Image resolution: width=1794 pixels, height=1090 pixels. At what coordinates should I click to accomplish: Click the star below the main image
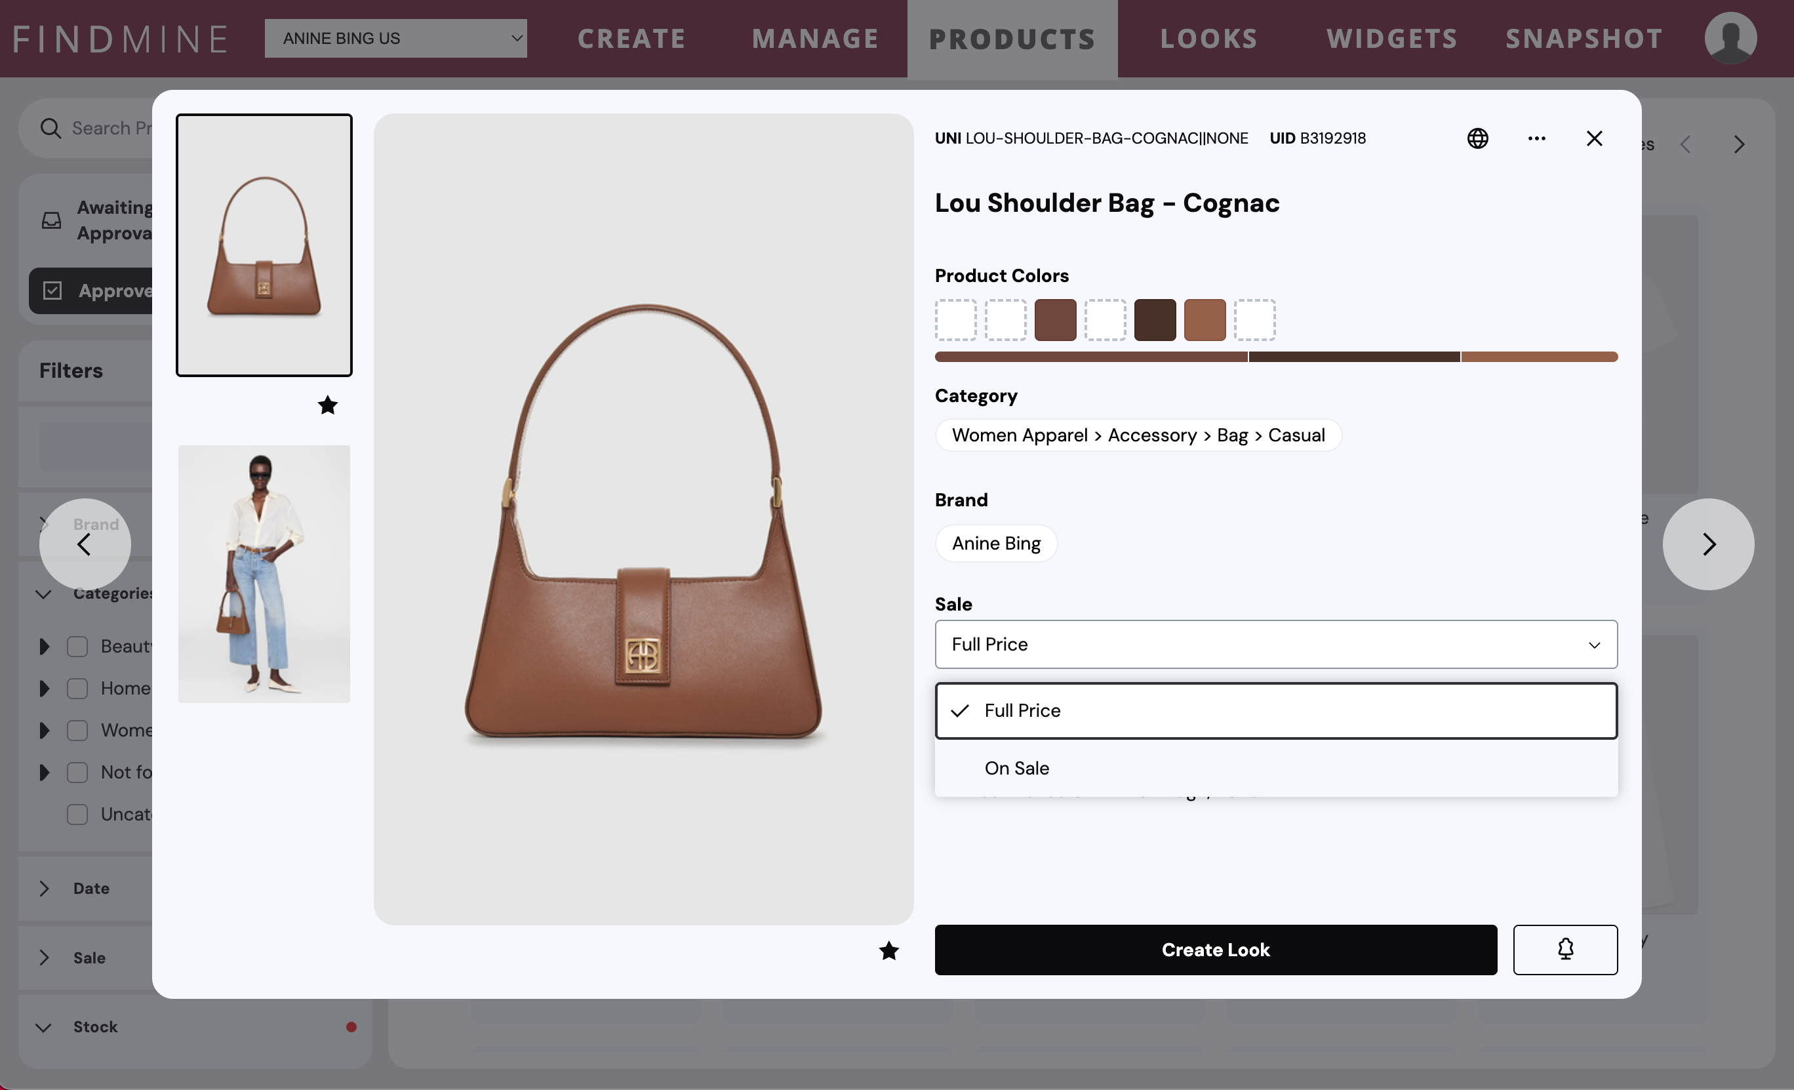coord(888,950)
